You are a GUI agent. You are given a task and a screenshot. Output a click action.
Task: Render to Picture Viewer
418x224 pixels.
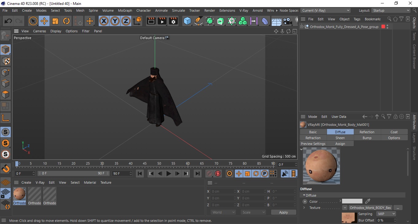[162, 21]
